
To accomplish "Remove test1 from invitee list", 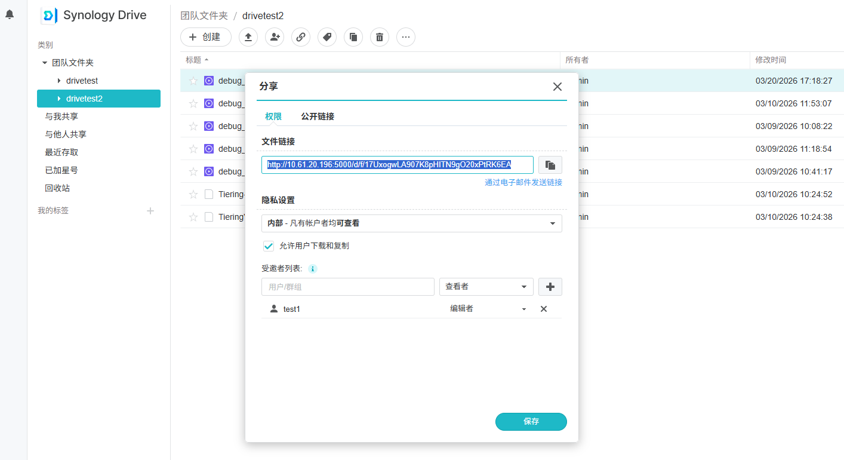I will coord(544,309).
